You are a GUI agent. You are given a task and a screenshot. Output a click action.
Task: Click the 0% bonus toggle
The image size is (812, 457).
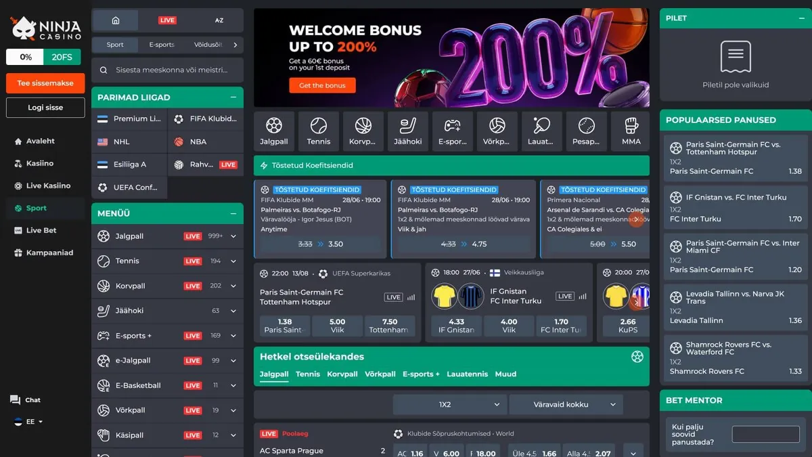tap(26, 57)
